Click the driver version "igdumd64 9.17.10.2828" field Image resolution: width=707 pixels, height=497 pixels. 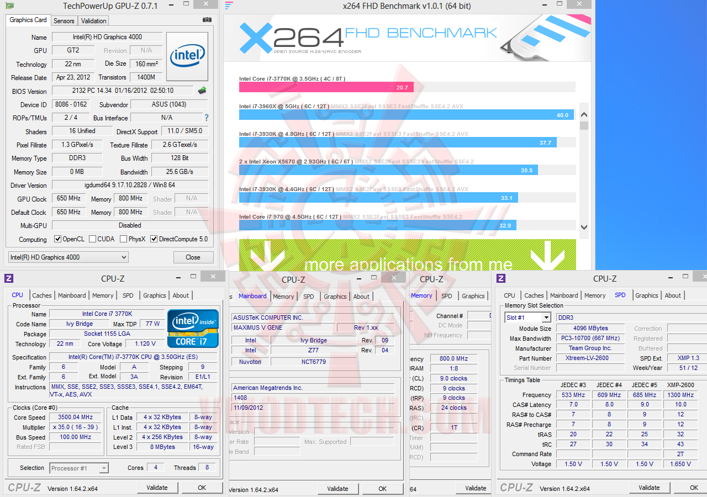tap(130, 185)
